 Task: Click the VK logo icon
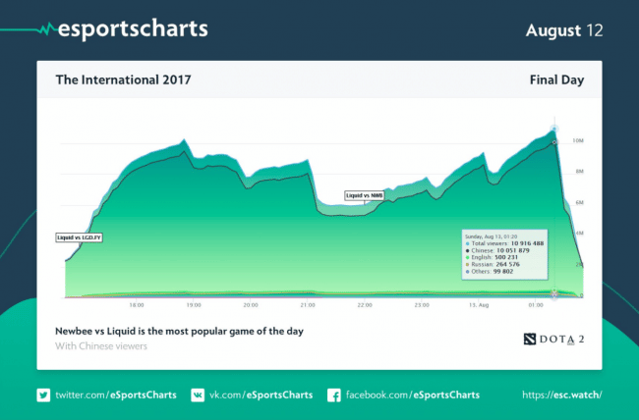tap(198, 394)
